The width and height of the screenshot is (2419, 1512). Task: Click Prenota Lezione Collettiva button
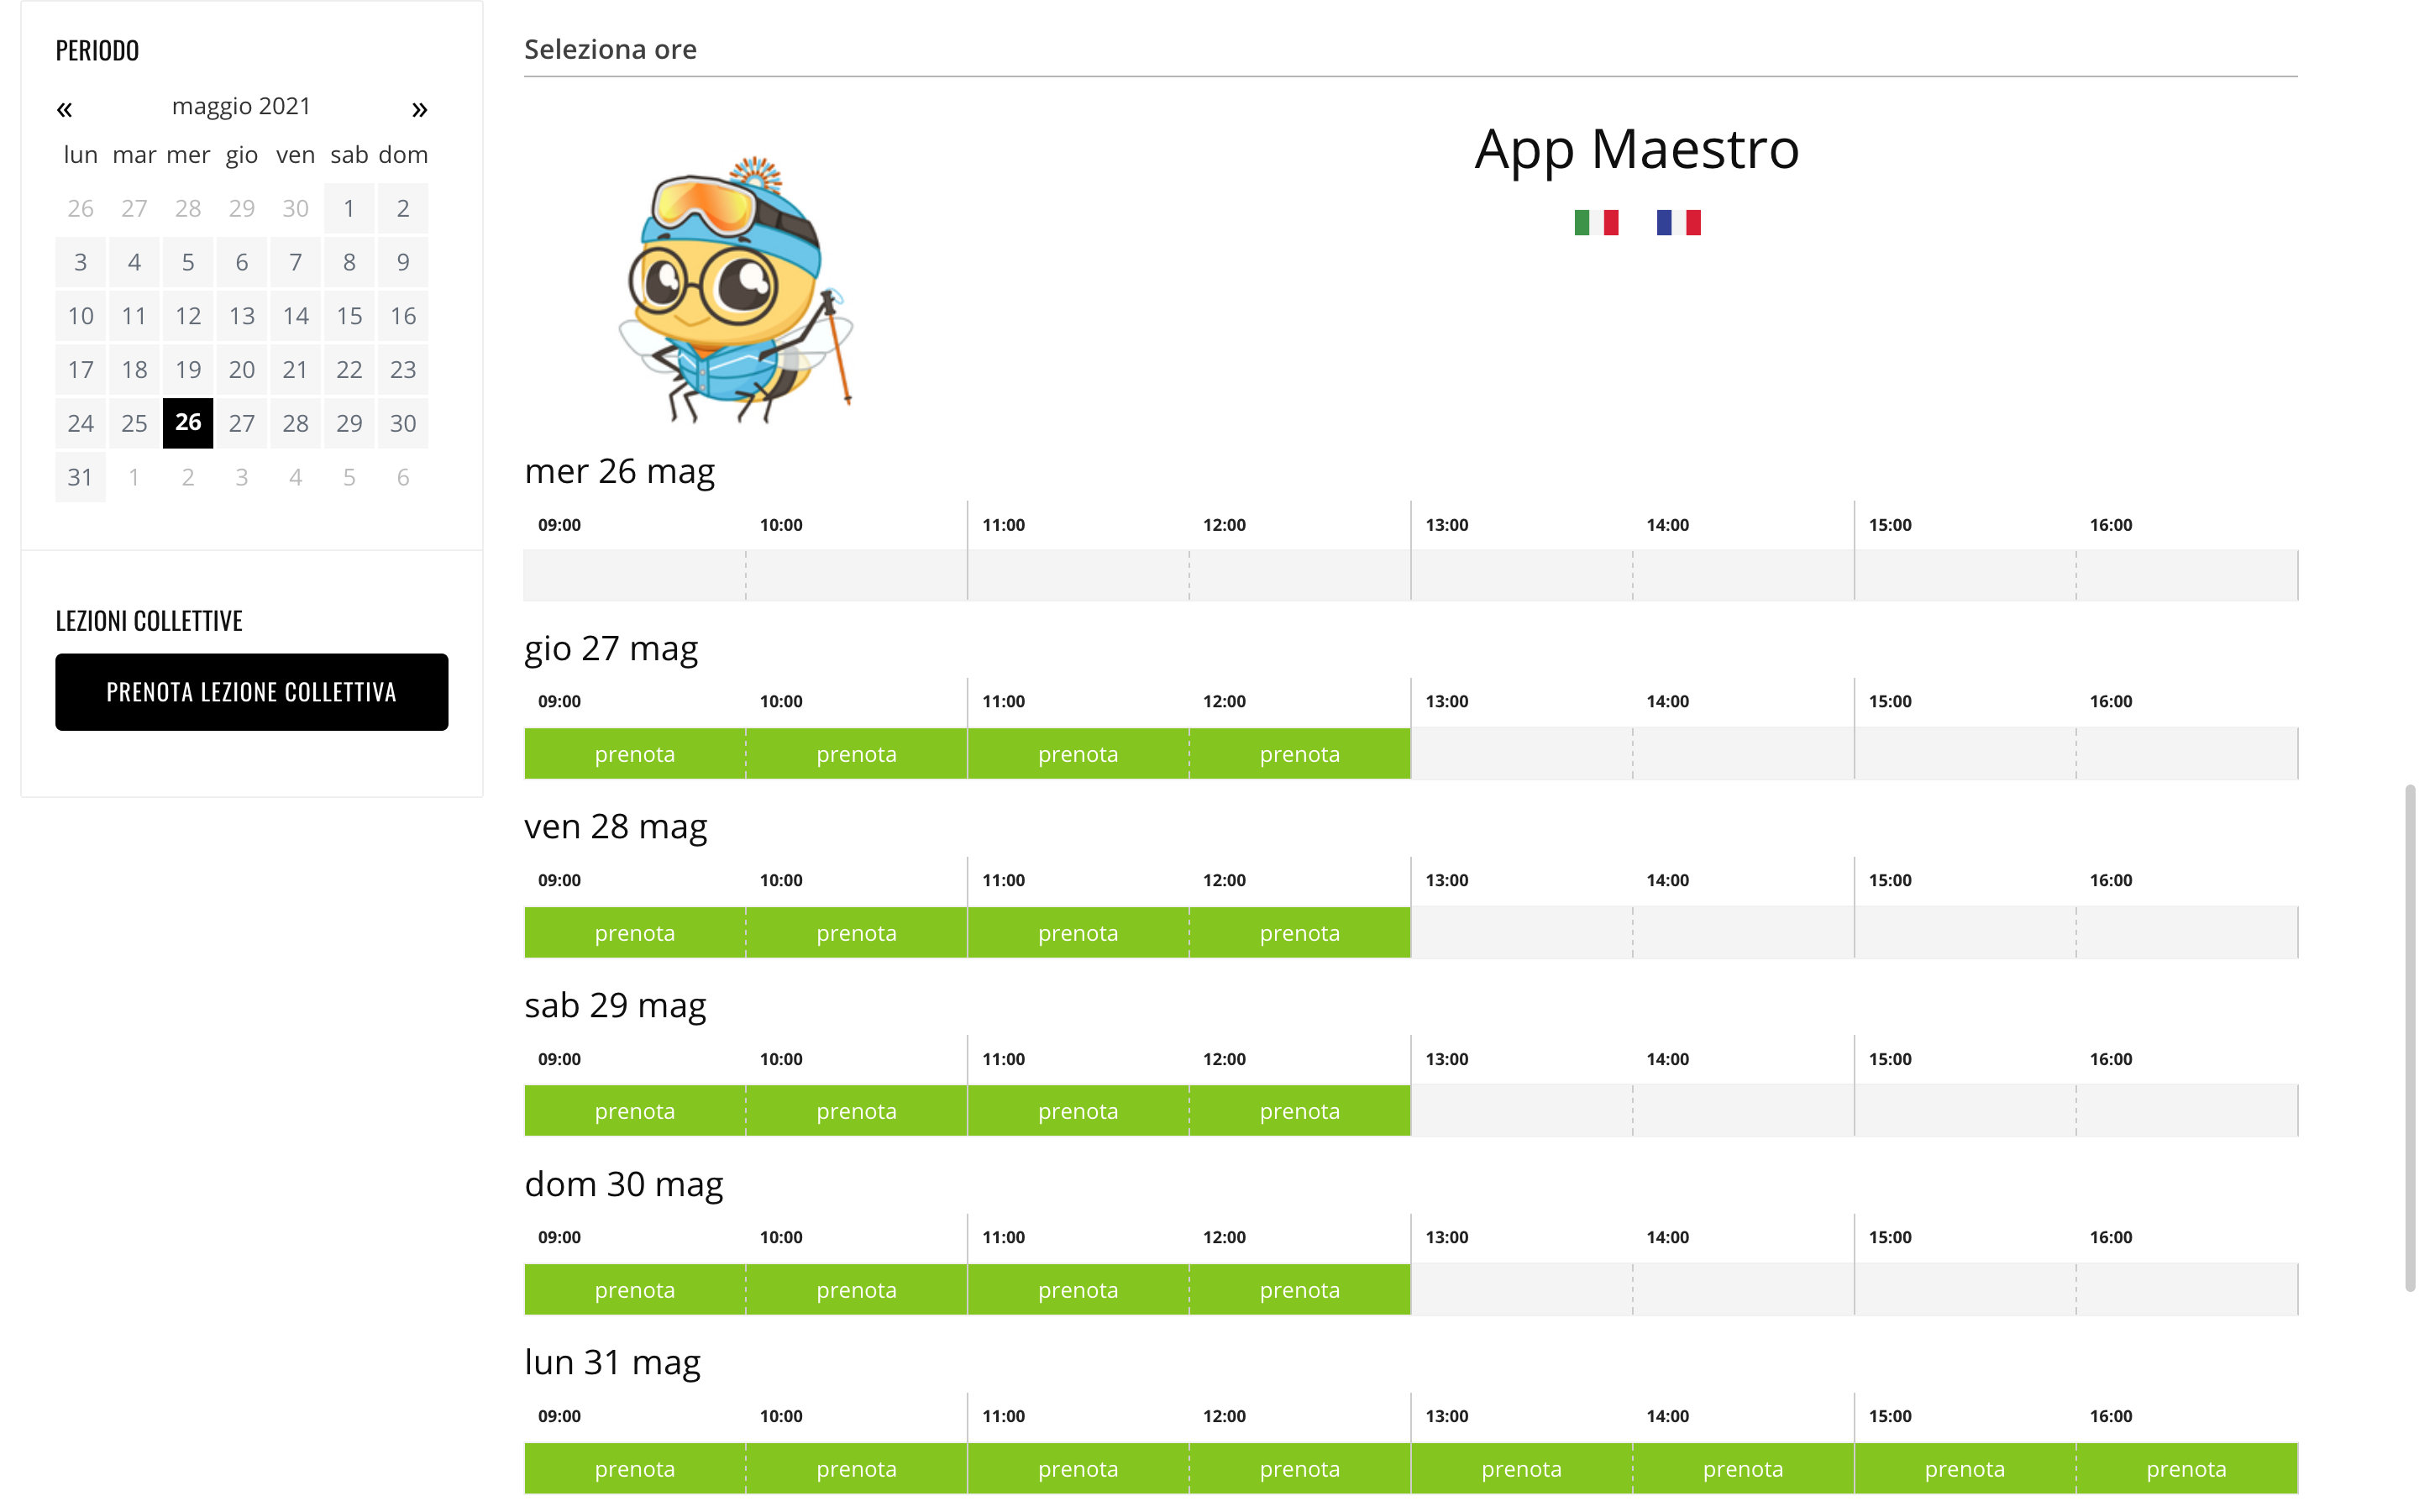(251, 692)
